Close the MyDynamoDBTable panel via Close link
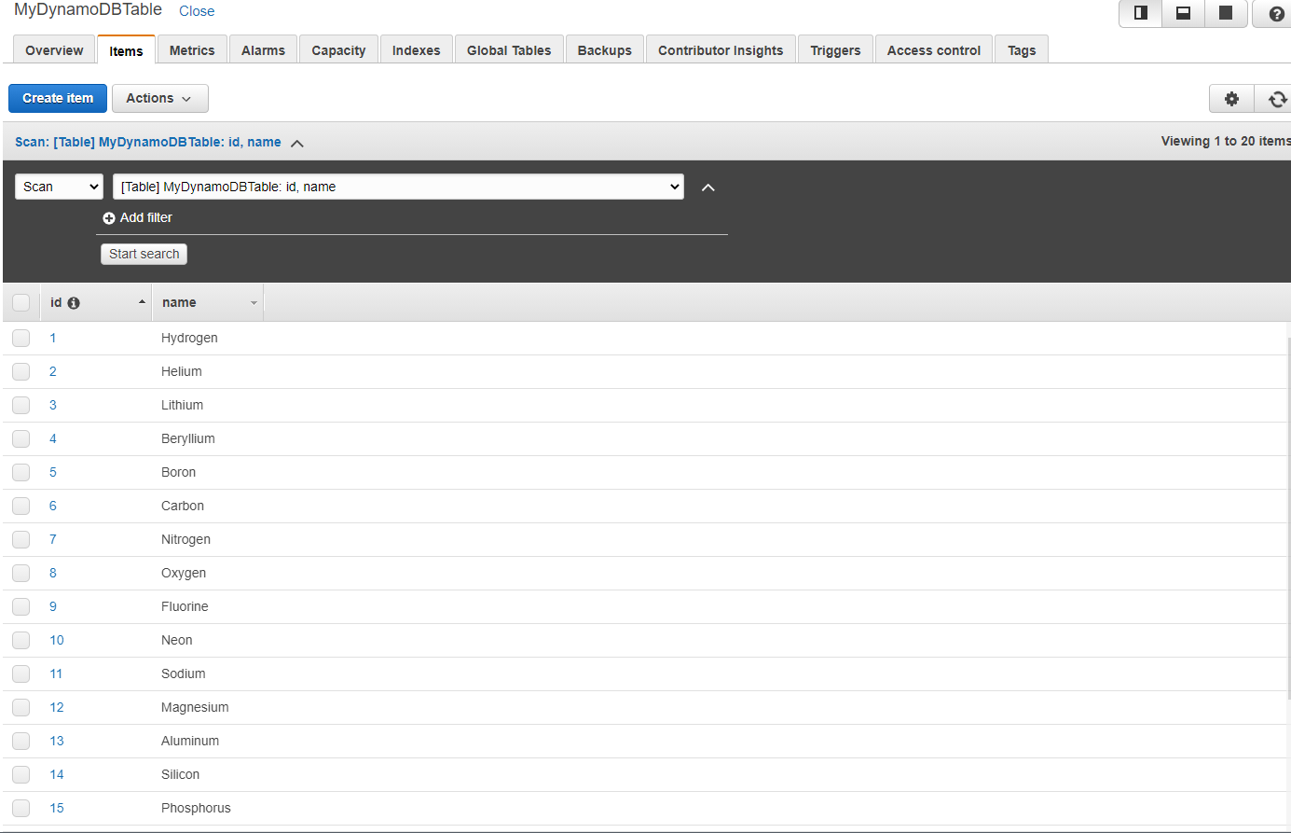 [x=197, y=11]
